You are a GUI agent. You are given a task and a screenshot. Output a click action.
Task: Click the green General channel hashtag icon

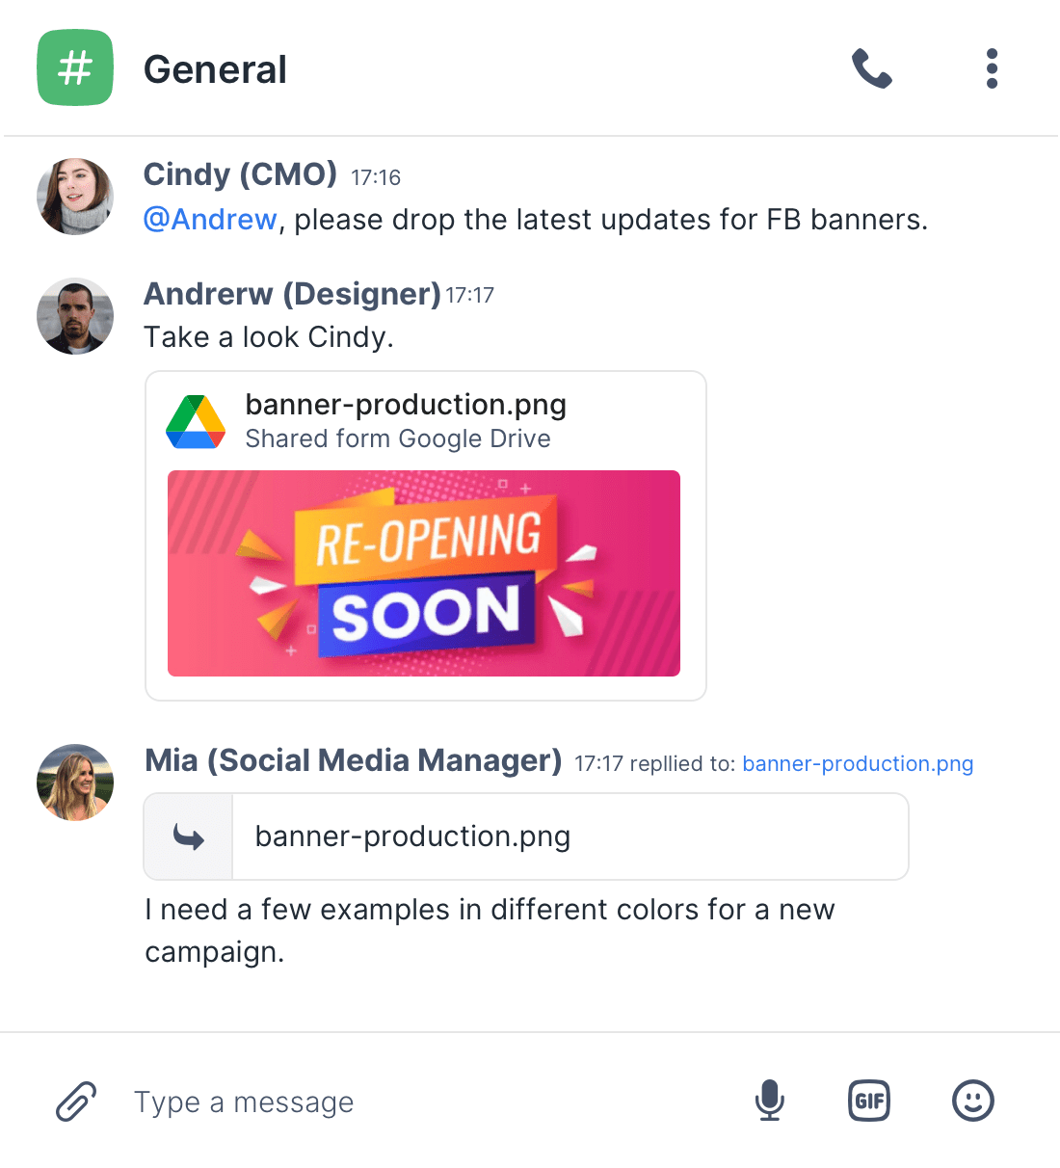point(75,67)
